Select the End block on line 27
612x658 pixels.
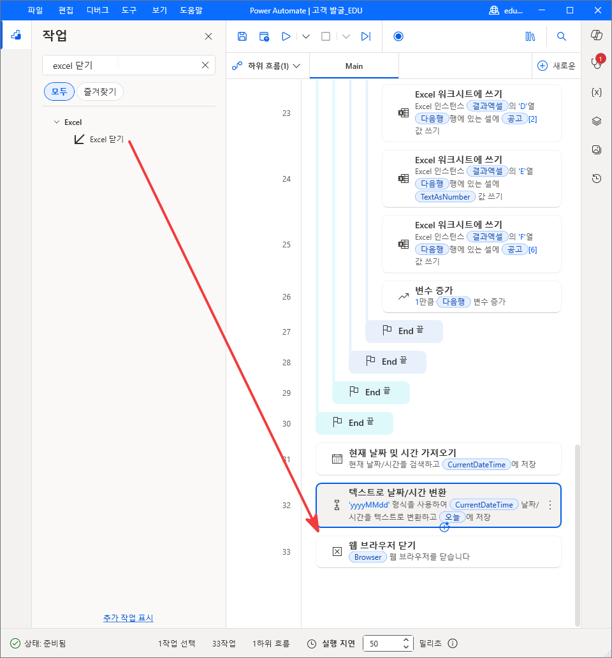click(x=404, y=331)
